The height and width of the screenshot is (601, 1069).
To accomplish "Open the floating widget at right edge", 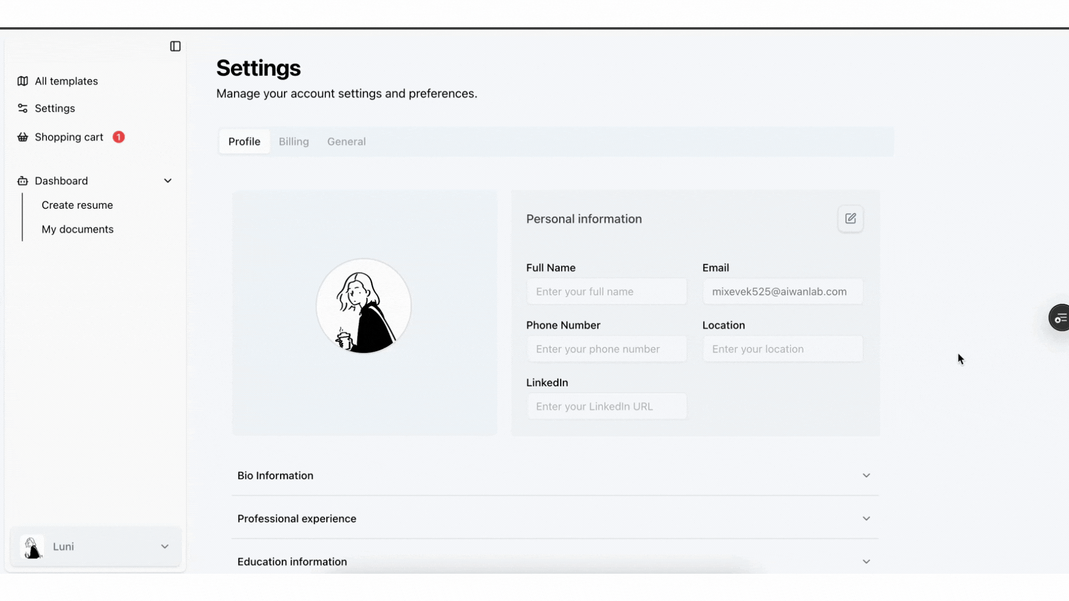I will (1060, 318).
